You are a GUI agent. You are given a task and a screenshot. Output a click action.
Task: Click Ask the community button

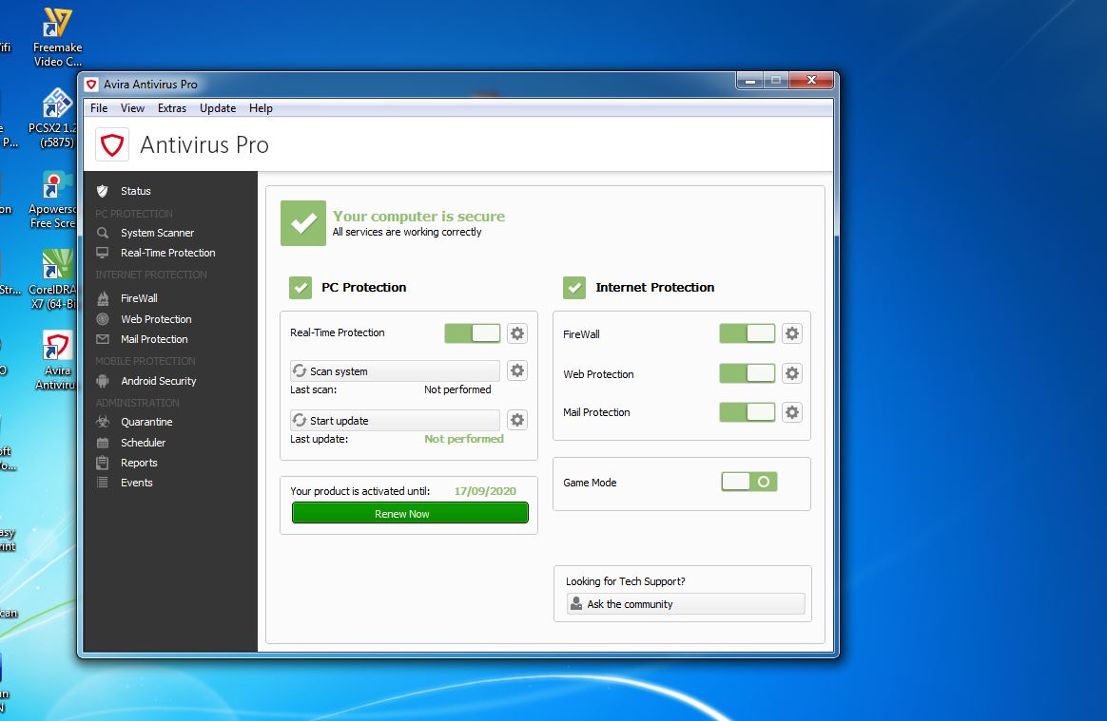tap(686, 604)
